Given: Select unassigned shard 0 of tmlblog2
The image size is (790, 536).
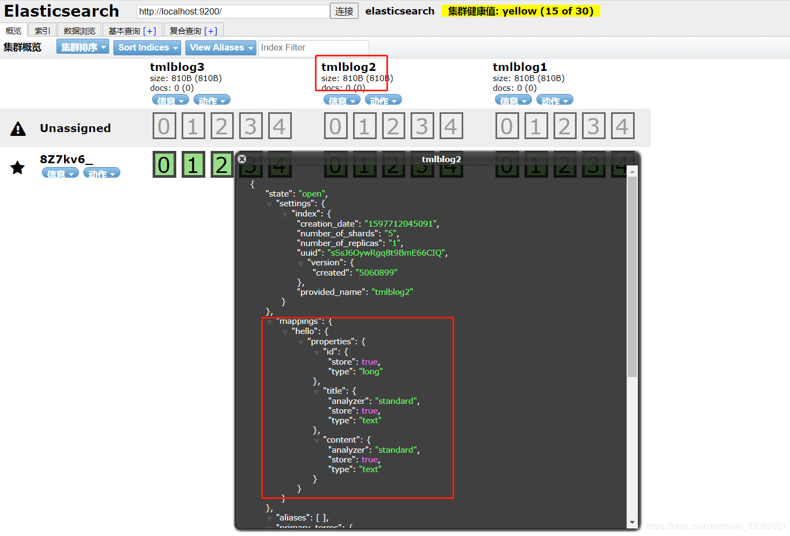Looking at the screenshot, I should [x=336, y=126].
